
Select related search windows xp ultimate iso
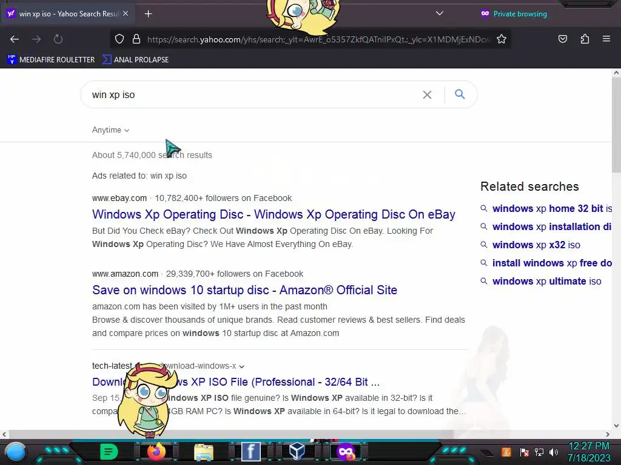(546, 281)
